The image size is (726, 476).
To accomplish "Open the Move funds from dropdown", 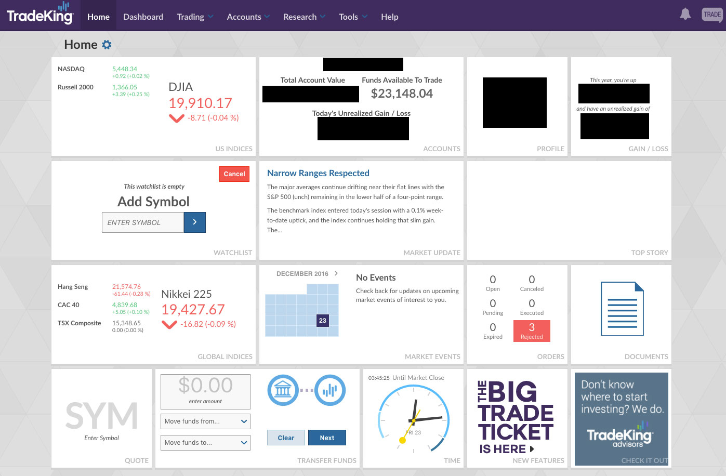I will (x=205, y=421).
